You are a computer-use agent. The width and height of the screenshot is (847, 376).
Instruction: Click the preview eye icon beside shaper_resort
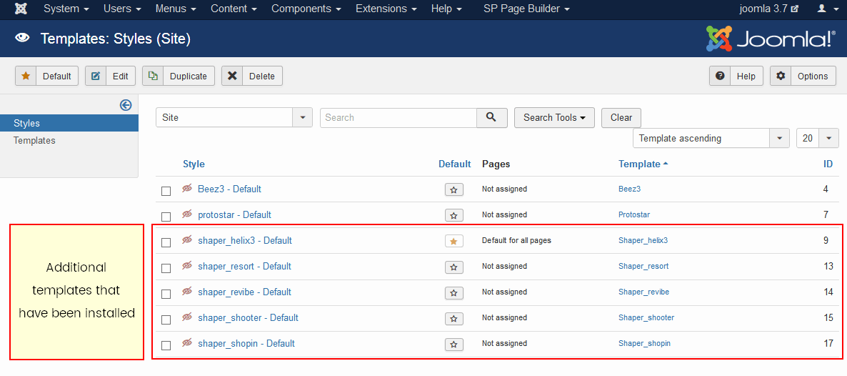[x=187, y=266]
